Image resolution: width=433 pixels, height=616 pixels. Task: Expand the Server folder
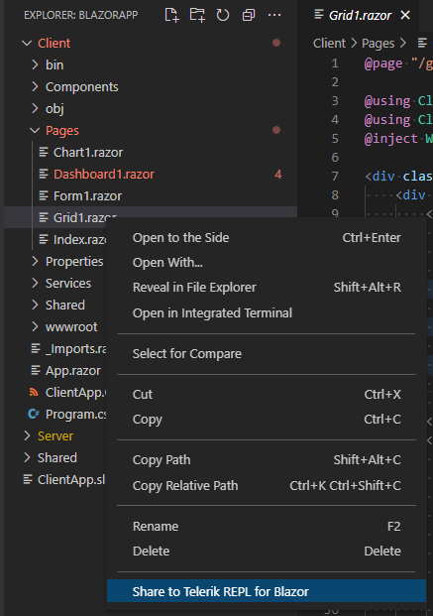(27, 435)
